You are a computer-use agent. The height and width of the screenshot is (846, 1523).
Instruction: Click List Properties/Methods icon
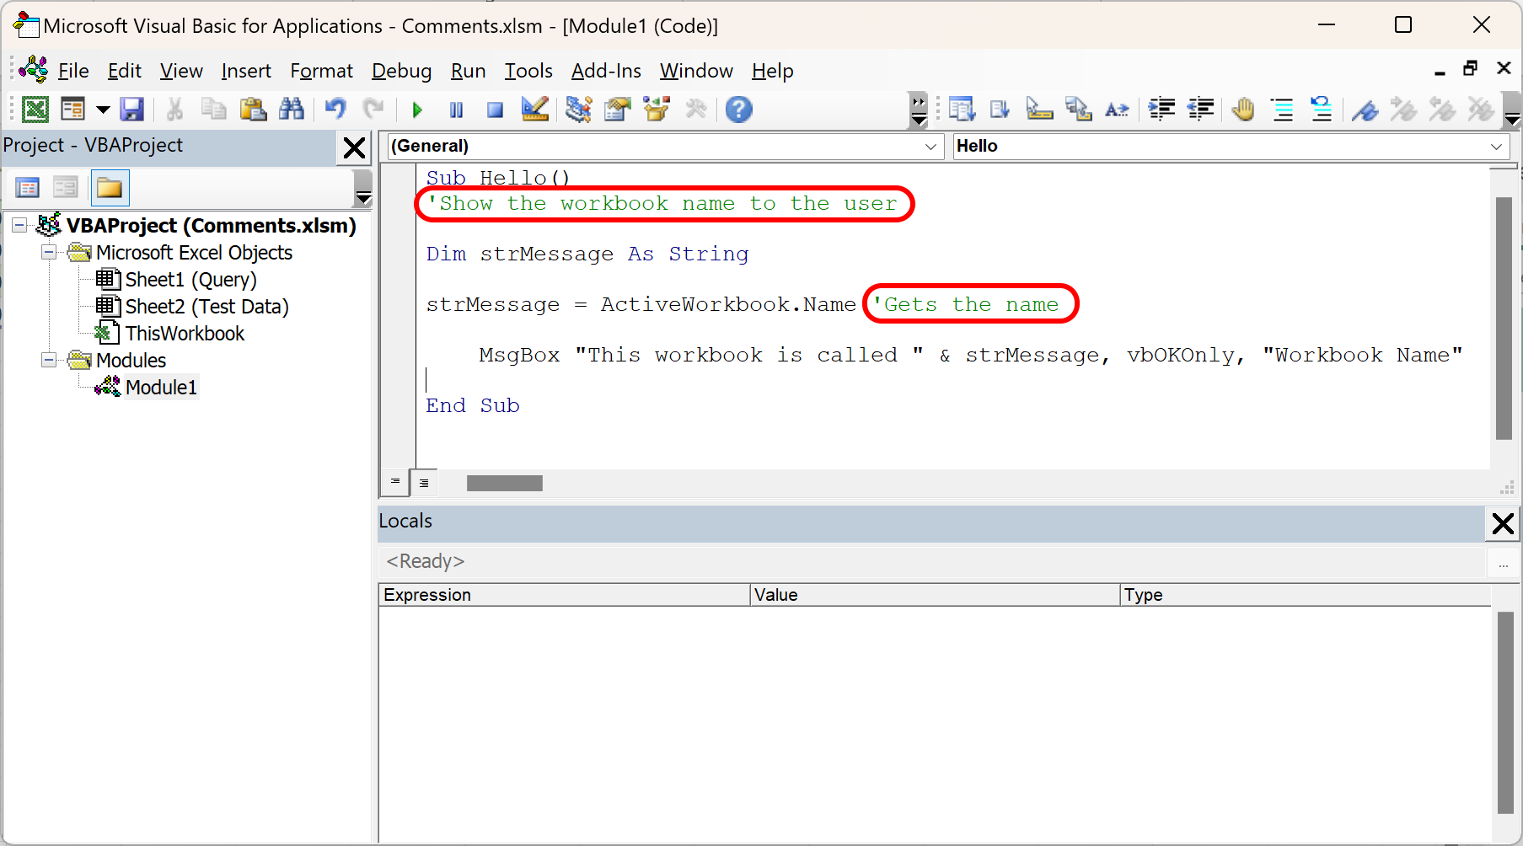pos(962,110)
